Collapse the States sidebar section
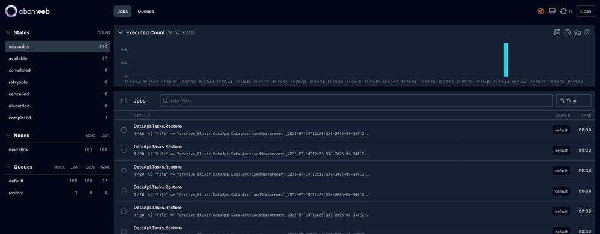600x234 pixels. point(8,33)
